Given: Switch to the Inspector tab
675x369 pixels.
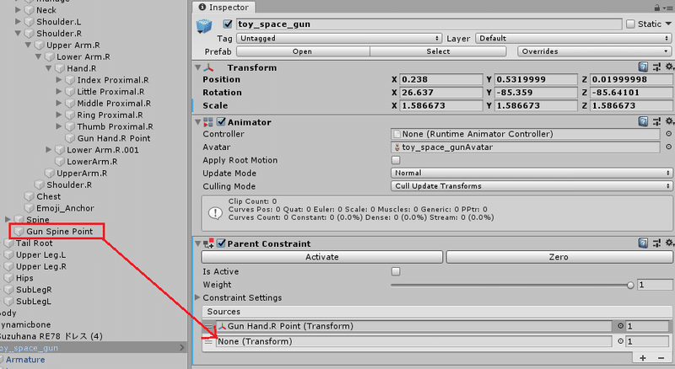Looking at the screenshot, I should coord(224,8).
